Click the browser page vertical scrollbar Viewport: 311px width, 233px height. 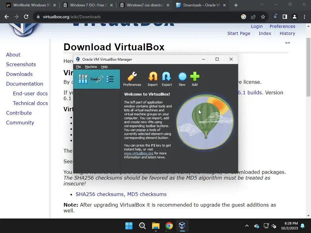308,67
